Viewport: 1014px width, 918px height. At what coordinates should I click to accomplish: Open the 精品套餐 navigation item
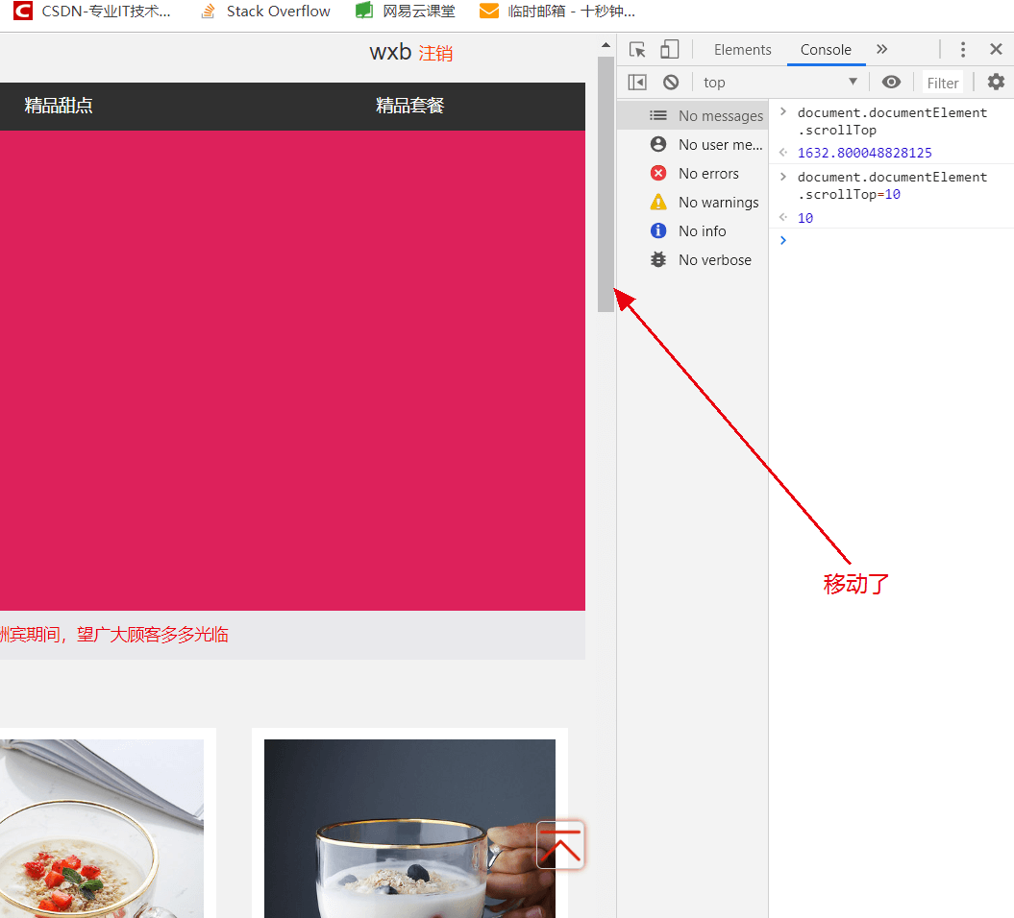[409, 106]
